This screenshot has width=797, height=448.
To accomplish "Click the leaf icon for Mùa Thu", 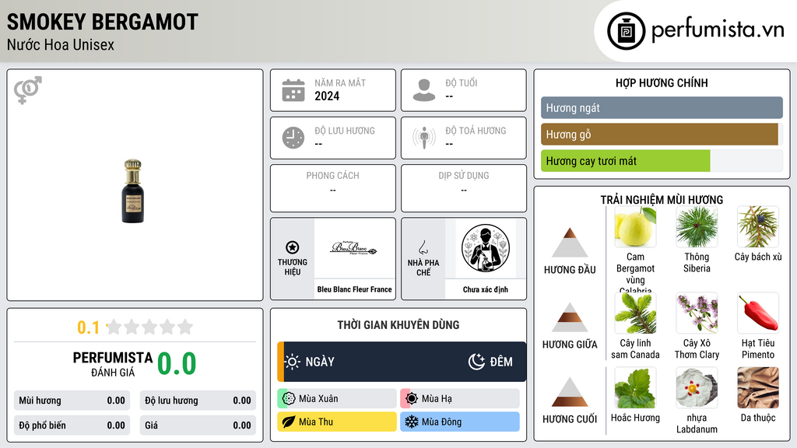I will (289, 422).
